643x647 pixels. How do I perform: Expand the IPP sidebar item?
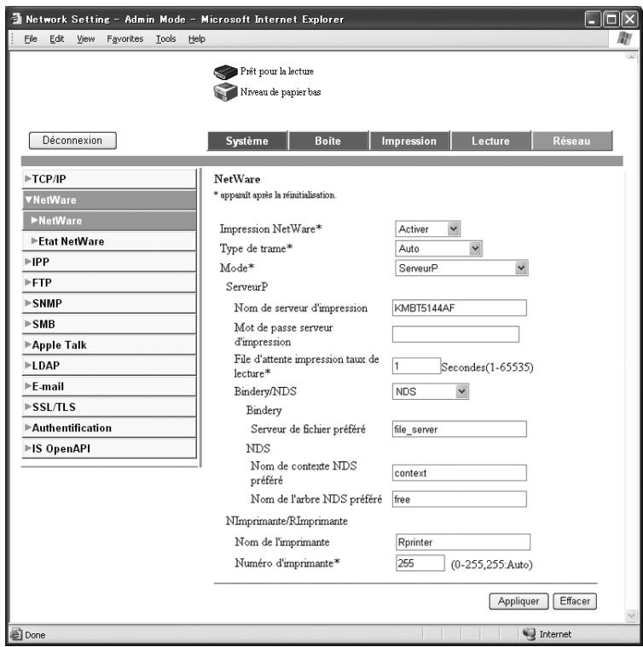[x=109, y=262]
